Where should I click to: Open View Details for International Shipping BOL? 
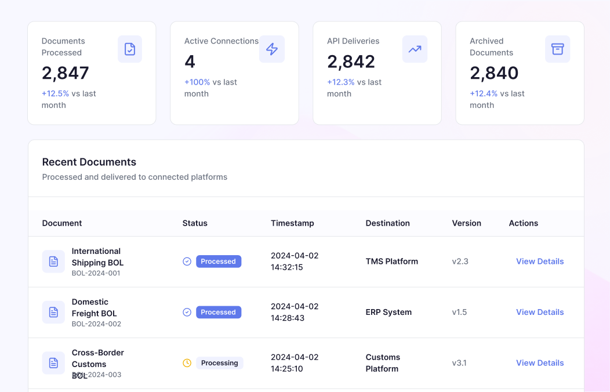(x=540, y=262)
